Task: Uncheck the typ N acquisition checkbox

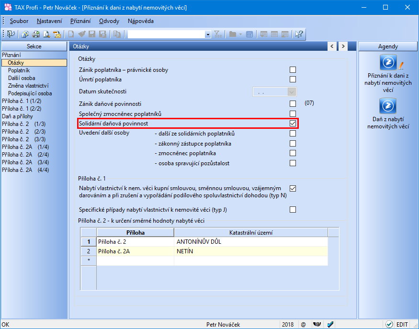Action: click(293, 188)
